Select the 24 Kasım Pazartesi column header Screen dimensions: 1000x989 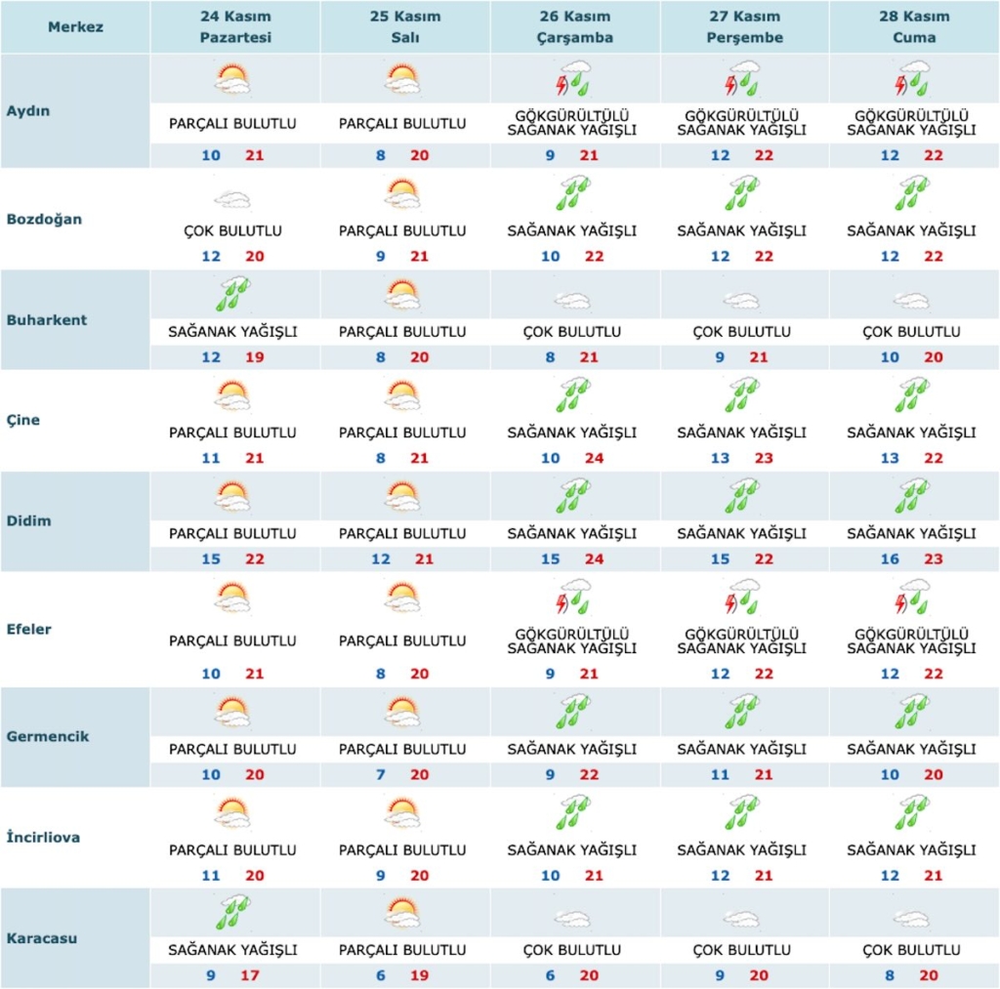(234, 27)
